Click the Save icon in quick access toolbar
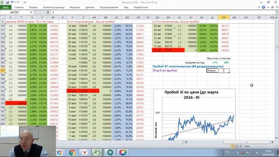279x157 pixels. (x=7, y=2)
